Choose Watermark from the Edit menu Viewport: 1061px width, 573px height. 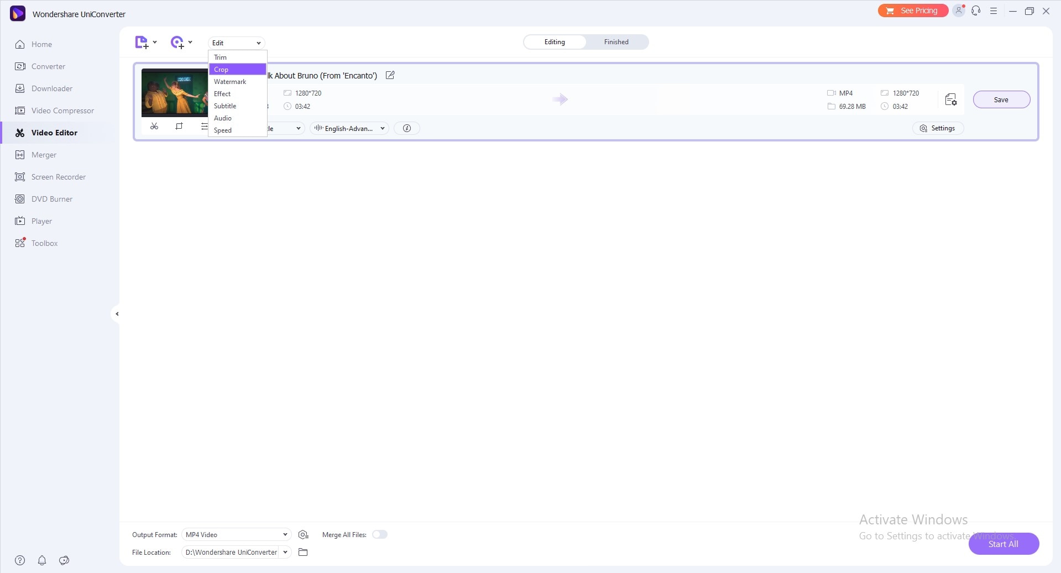tap(238, 81)
